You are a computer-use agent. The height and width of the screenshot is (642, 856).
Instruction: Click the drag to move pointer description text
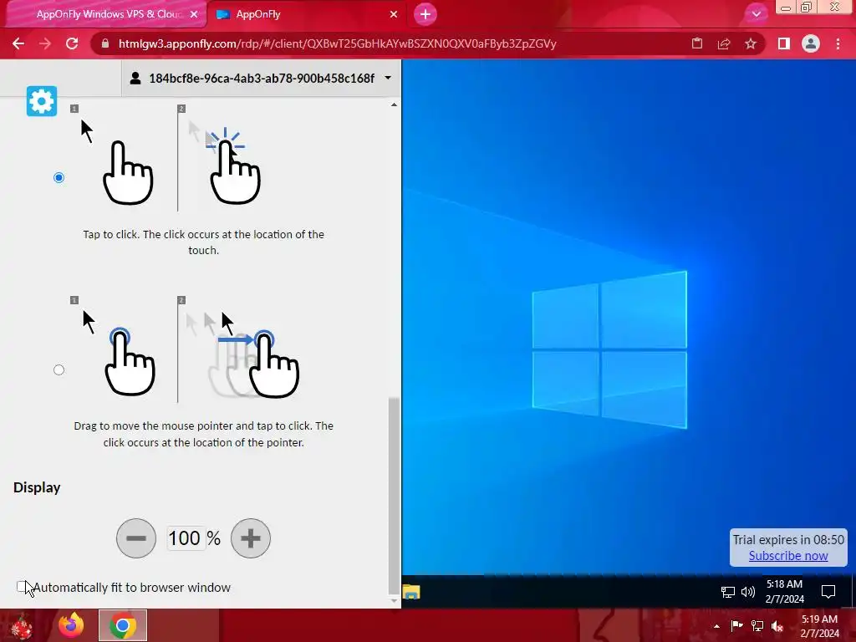tap(204, 434)
